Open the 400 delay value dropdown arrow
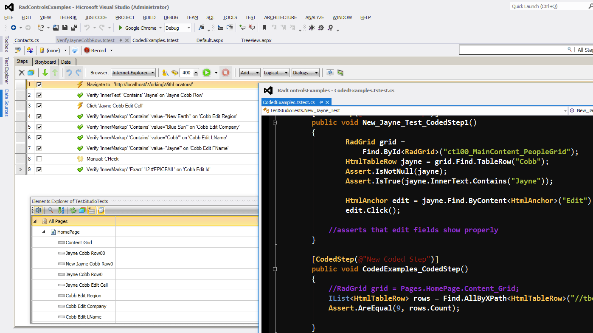The width and height of the screenshot is (593, 333). click(x=196, y=73)
